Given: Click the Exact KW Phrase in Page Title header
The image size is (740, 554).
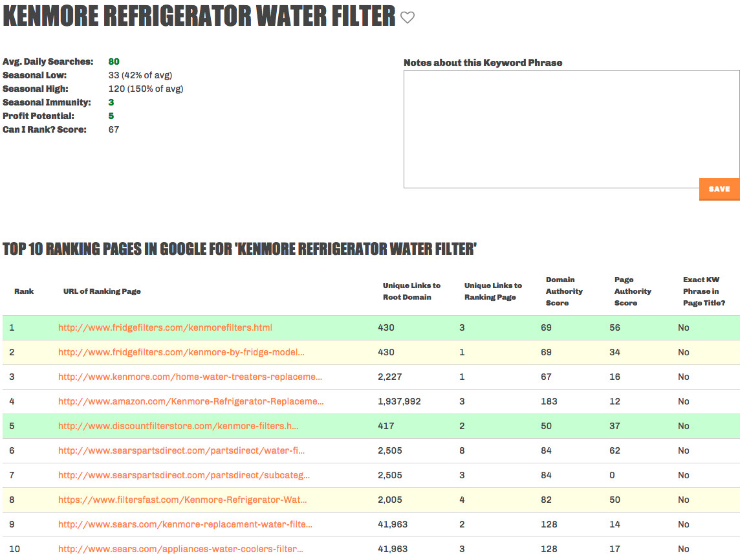Looking at the screenshot, I should (704, 291).
